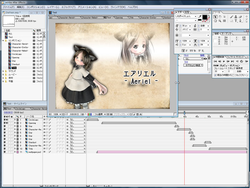Click the timeline current timecode 0:00:39:22
The height and width of the screenshot is (188, 250).
click(x=8, y=112)
